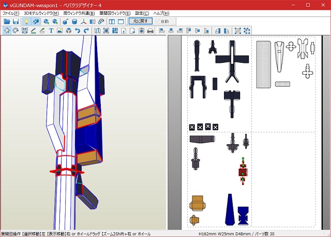Select the dark cross-shaped unfolded part
The image size is (331, 237).
point(232,61)
